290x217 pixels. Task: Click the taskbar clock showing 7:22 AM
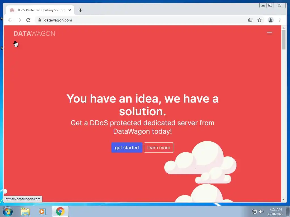276,212
